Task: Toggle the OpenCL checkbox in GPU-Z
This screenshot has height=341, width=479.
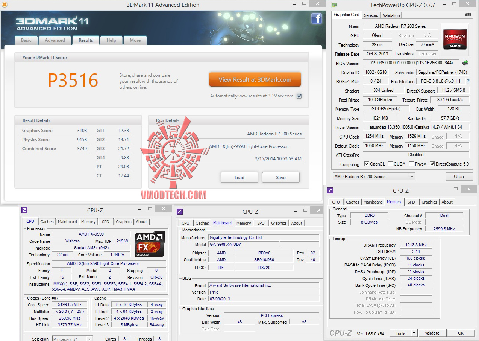Action: click(367, 164)
